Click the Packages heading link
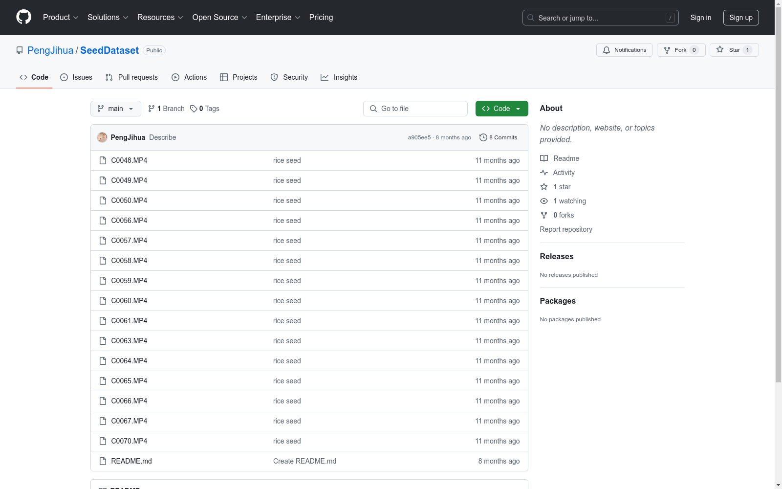The width and height of the screenshot is (782, 489). [558, 301]
